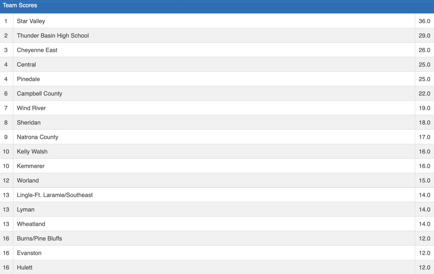The image size is (434, 274).
Task: Click the Team Scores header
Action: tap(20, 5)
